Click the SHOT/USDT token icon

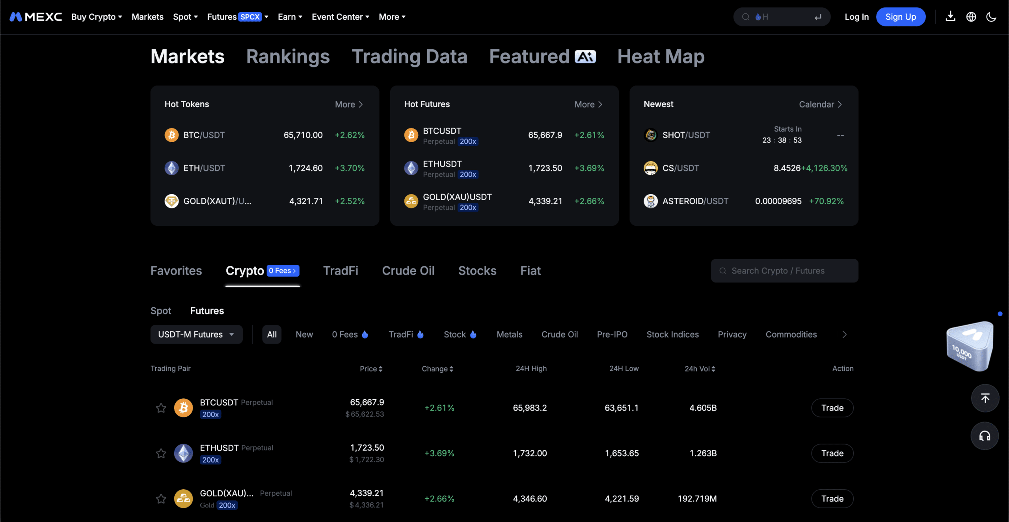pos(651,135)
